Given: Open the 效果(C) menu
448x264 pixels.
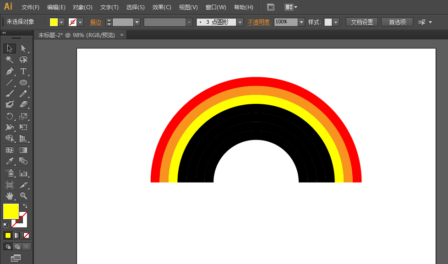Looking at the screenshot, I should (x=162, y=7).
